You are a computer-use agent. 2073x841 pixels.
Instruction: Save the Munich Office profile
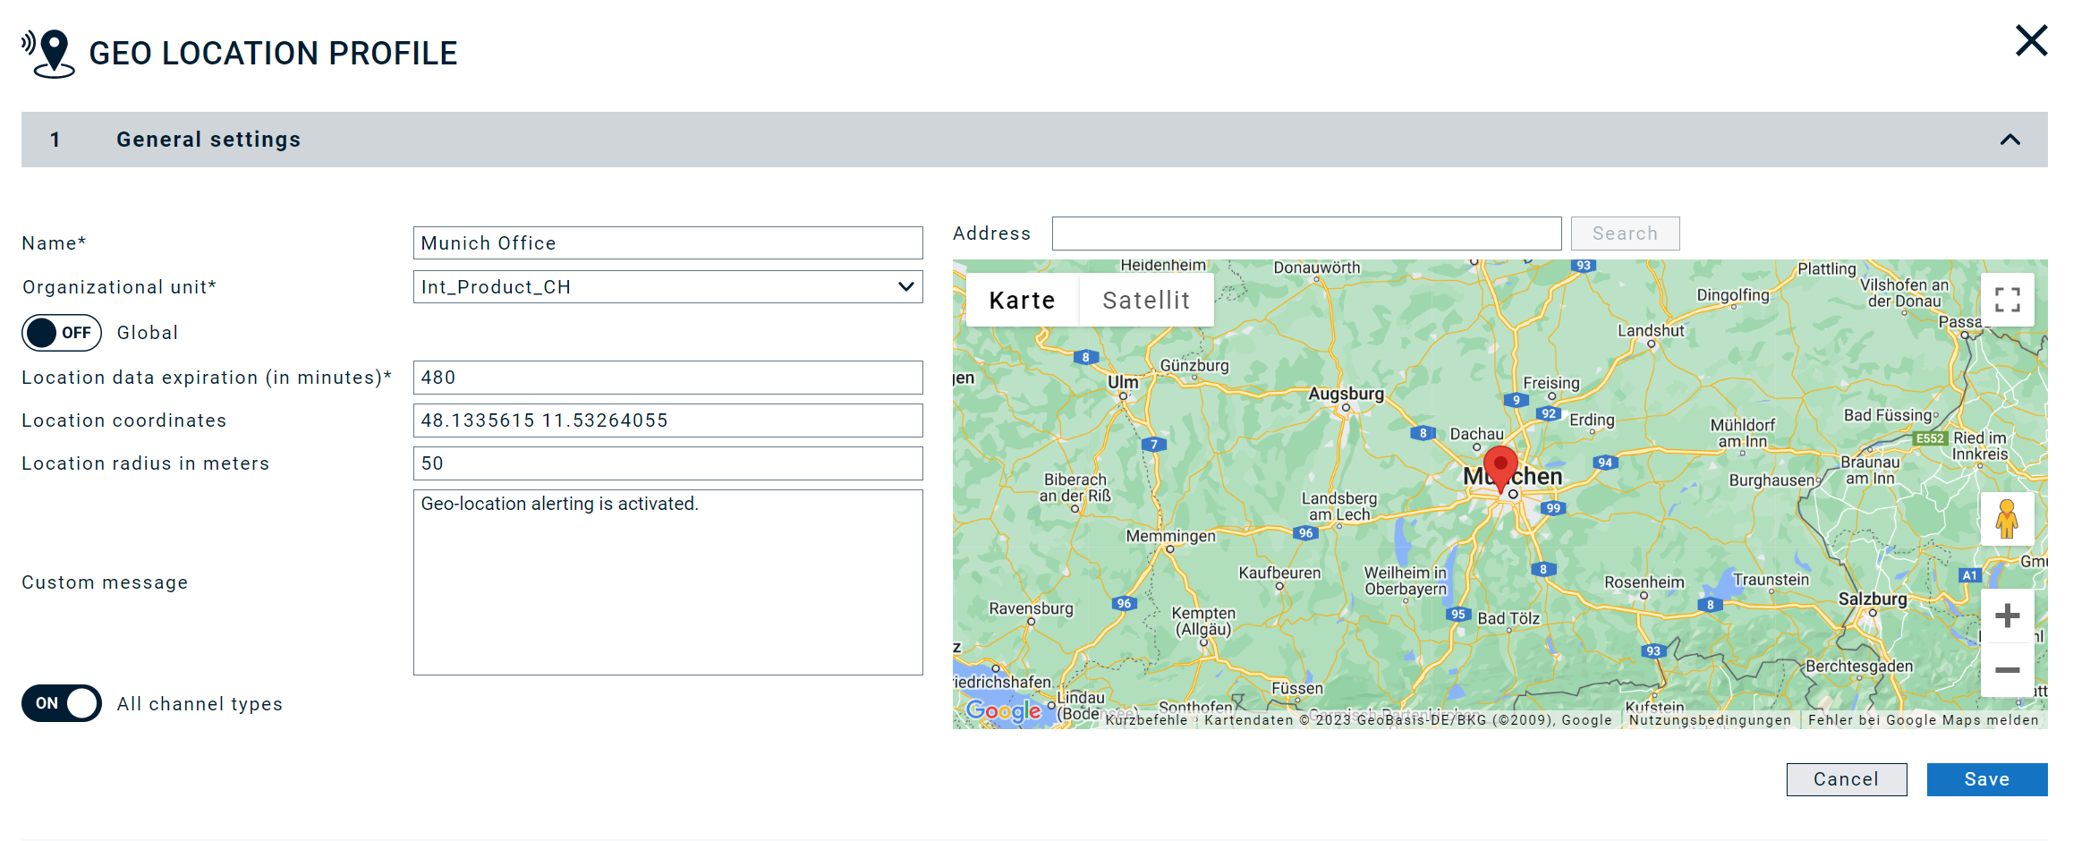(1986, 778)
